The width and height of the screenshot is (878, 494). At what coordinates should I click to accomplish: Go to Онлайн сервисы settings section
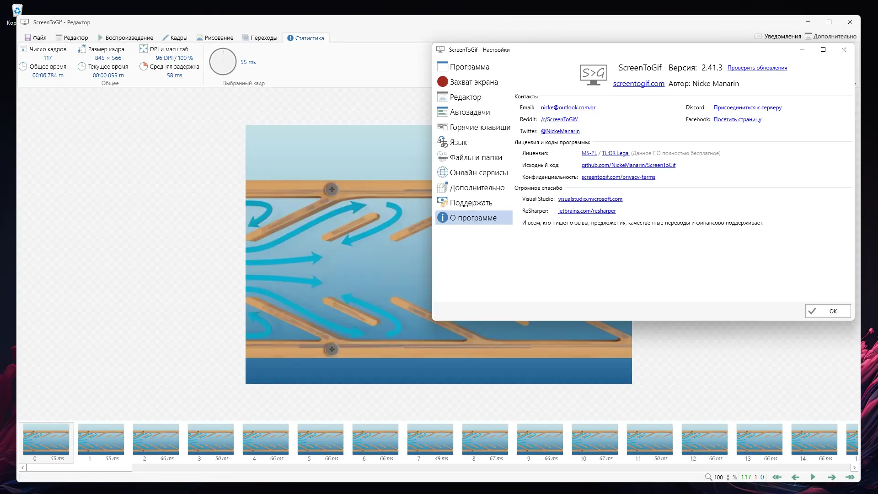point(478,172)
